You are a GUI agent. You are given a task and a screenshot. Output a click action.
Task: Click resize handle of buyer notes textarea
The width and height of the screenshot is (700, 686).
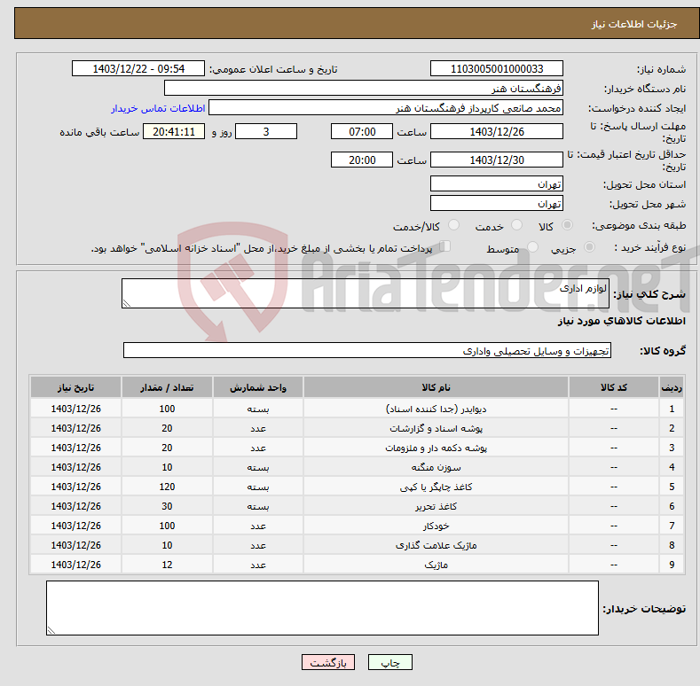[x=51, y=630]
